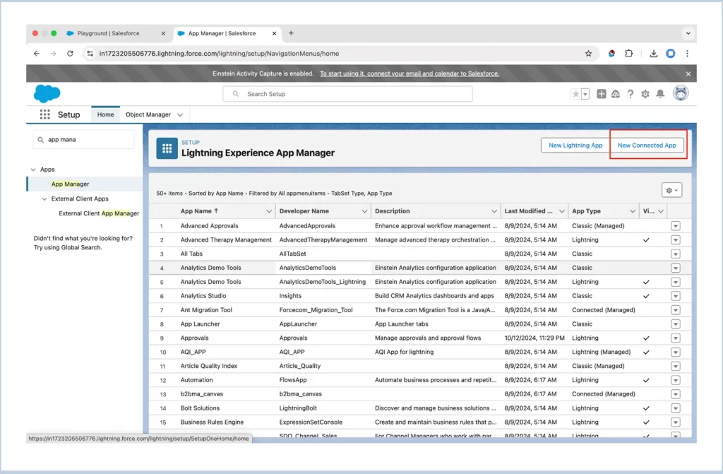This screenshot has height=474, width=723.
Task: Switch to the Object Manager tab
Action: click(148, 114)
